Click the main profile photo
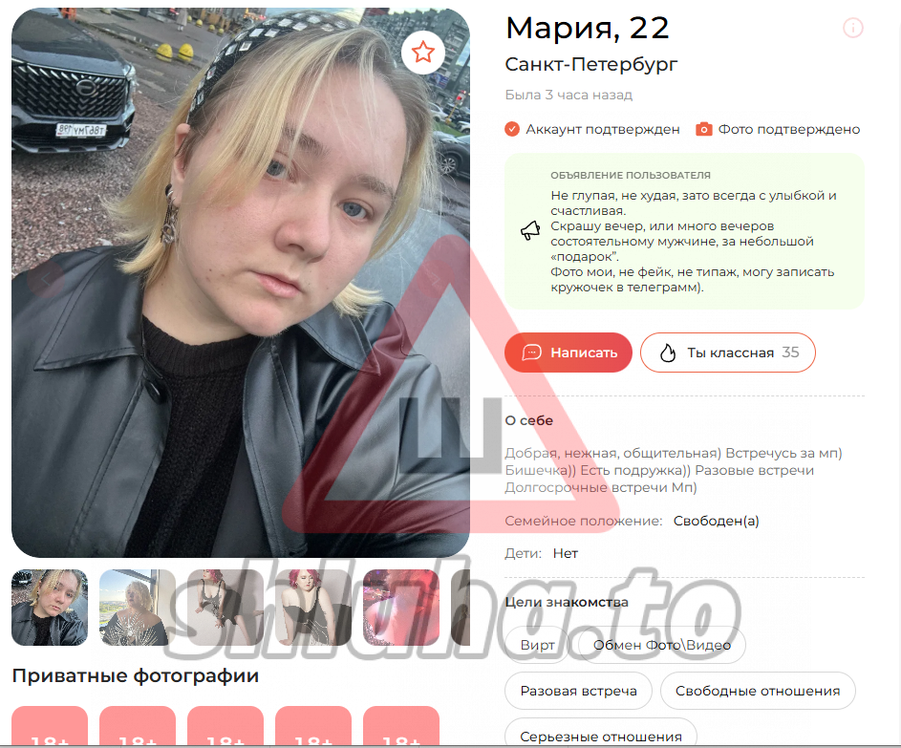The image size is (901, 748). 240,283
